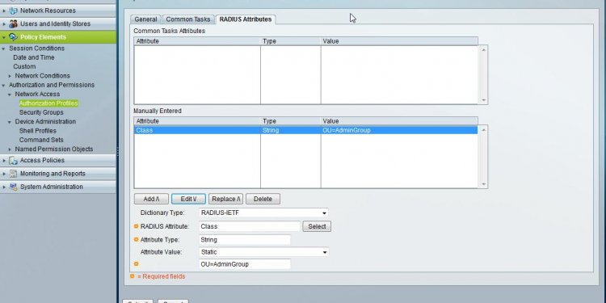
Task: Click Common Tasks Attributes scrollbar down arrow
Action: pos(483,100)
